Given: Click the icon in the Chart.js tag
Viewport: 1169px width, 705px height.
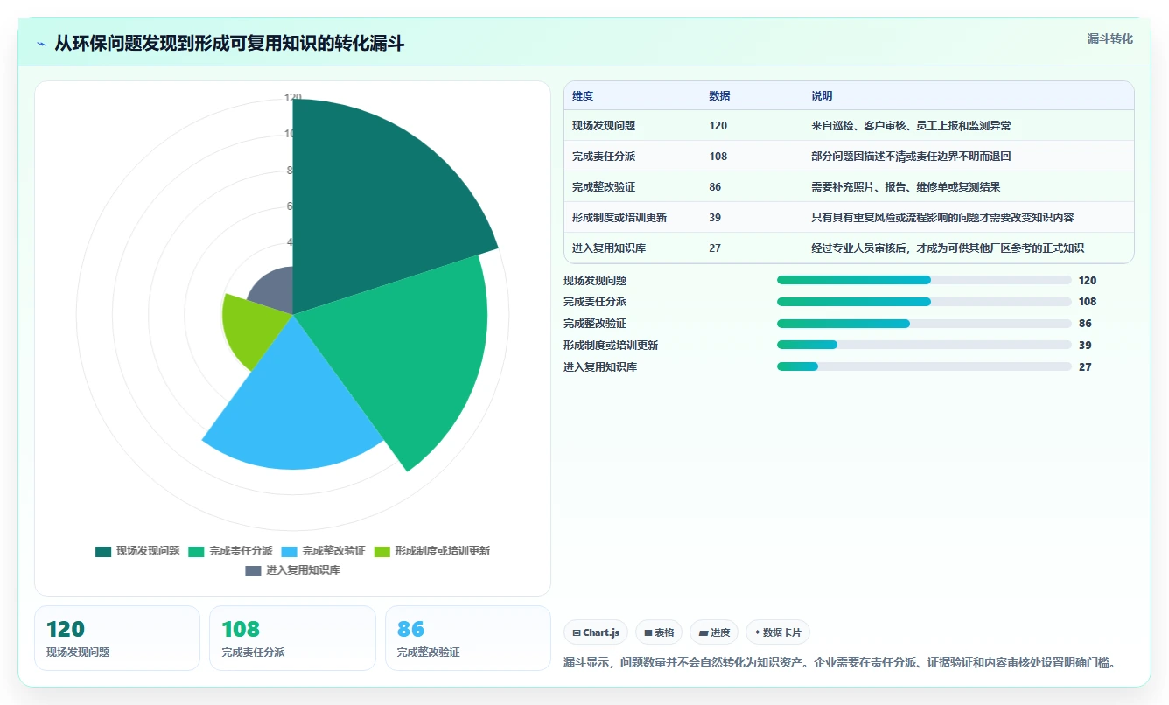Looking at the screenshot, I should click(577, 632).
